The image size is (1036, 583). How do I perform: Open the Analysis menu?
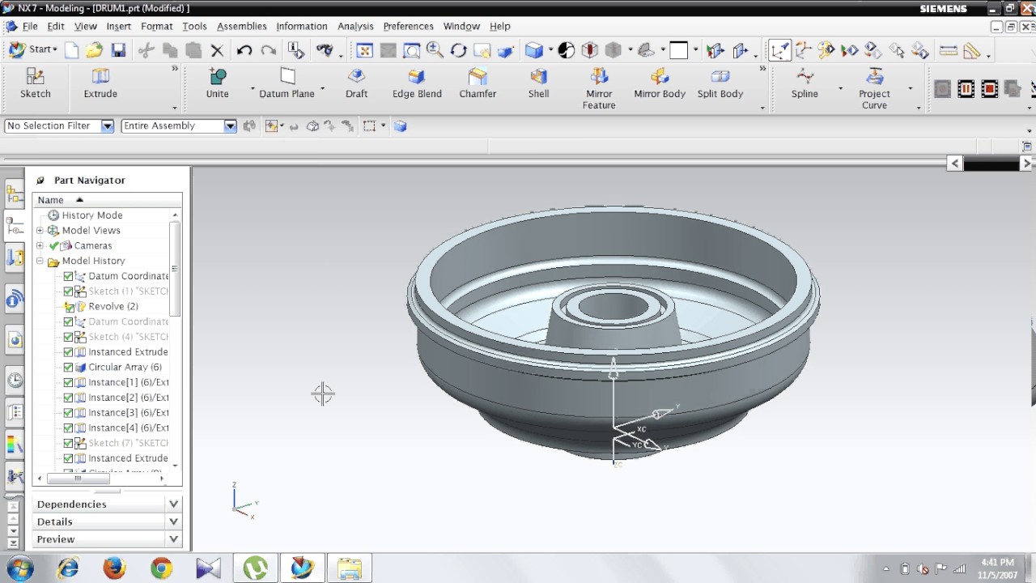(355, 26)
